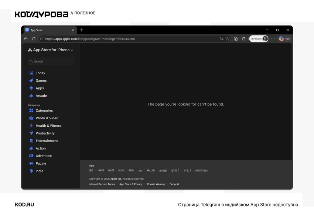Click the Puzzle piece icon

[31, 163]
